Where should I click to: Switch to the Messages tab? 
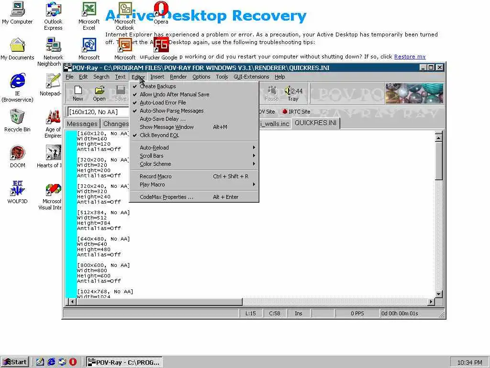tap(82, 124)
